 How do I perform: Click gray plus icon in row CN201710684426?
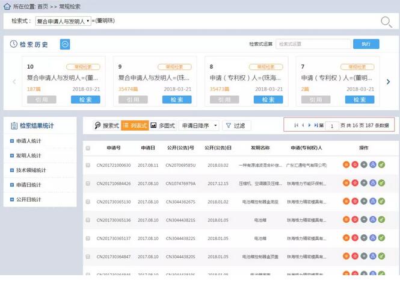pos(364,183)
